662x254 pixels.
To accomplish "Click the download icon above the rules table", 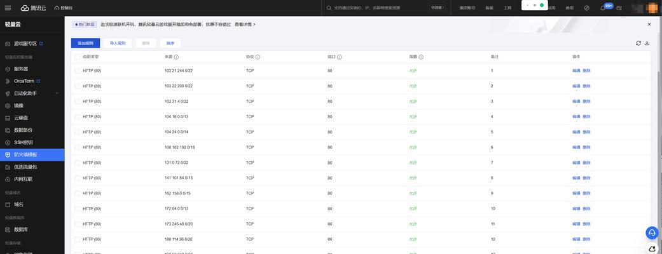I will (x=647, y=43).
